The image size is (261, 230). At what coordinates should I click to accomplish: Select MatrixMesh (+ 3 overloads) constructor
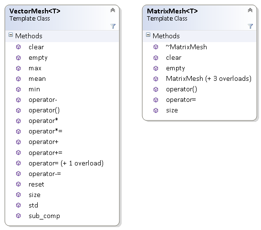209,78
